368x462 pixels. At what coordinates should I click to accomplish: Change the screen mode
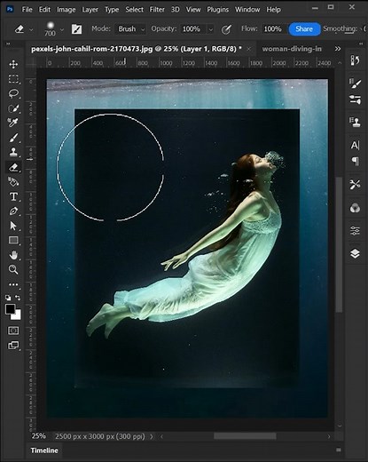point(13,345)
